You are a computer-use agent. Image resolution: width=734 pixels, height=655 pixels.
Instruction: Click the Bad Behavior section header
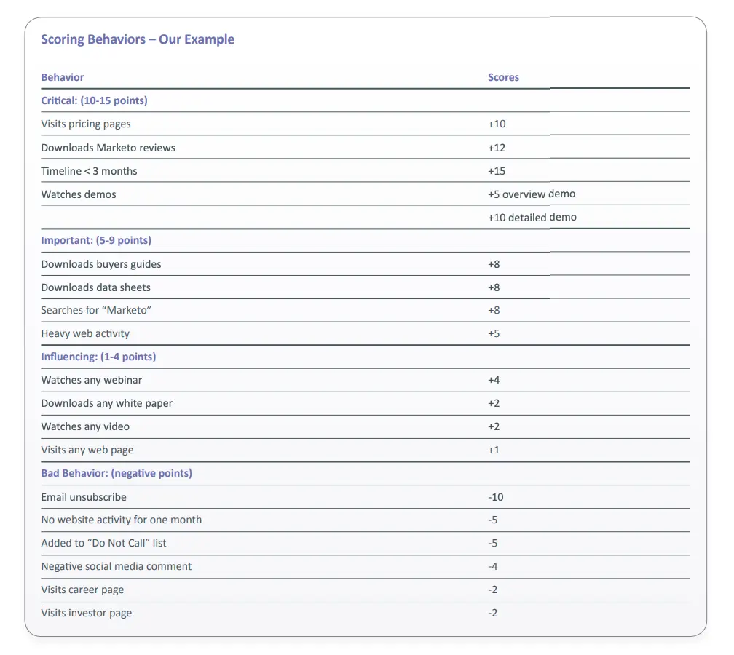tap(117, 473)
